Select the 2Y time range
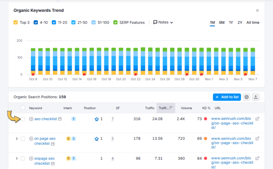Image resolution: width=273 pixels, height=169 pixels. tap(240, 23)
